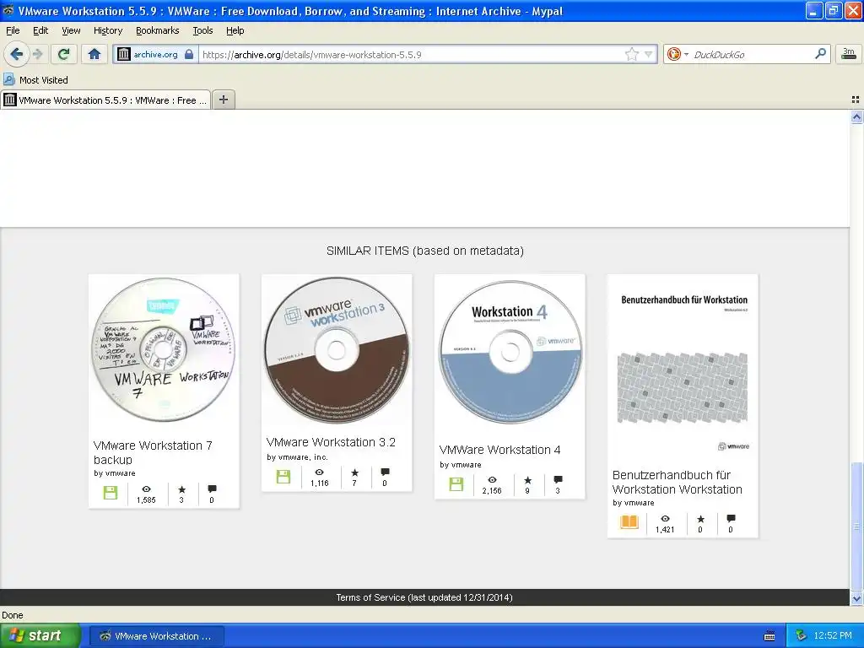Image resolution: width=864 pixels, height=648 pixels.
Task: Open the VMware Workstation 7 backup link
Action: pyautogui.click(x=153, y=452)
